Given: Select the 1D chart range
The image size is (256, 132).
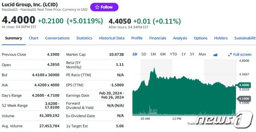Looking at the screenshot, I should [135, 54].
